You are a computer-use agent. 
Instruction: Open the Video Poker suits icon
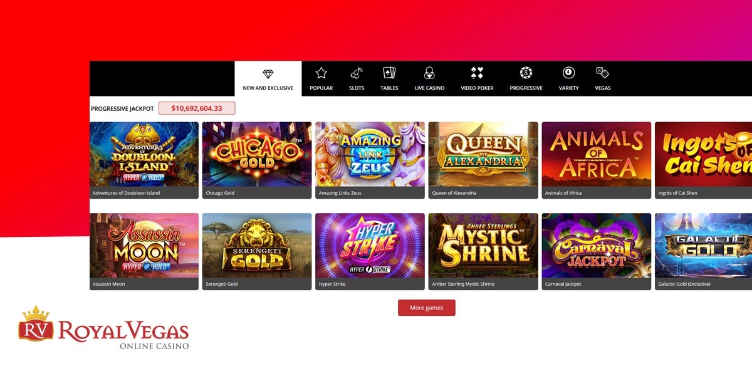tap(477, 73)
